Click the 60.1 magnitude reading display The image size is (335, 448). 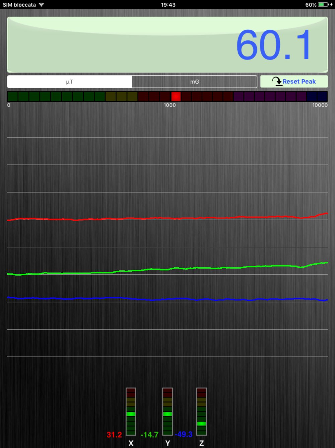pyautogui.click(x=167, y=45)
